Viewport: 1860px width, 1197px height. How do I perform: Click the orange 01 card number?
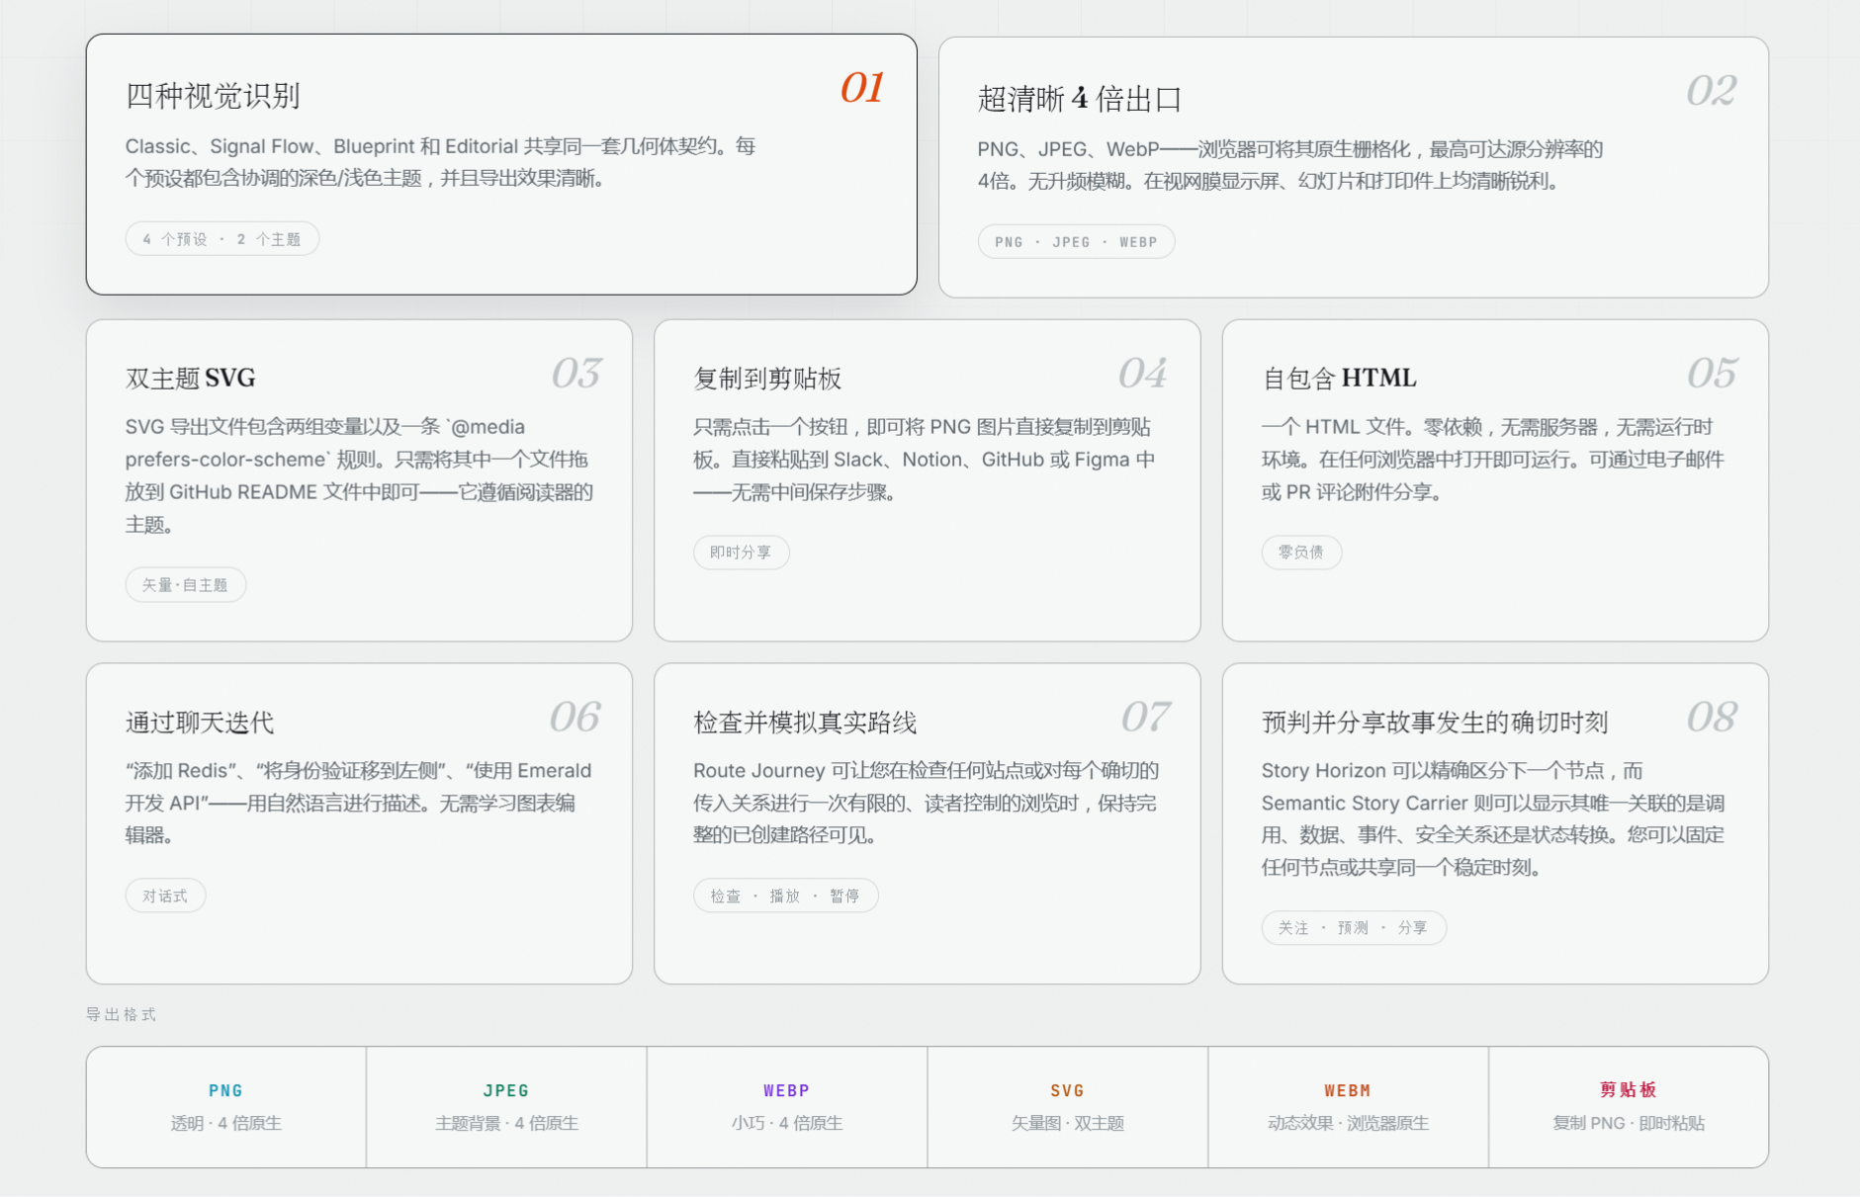(861, 88)
